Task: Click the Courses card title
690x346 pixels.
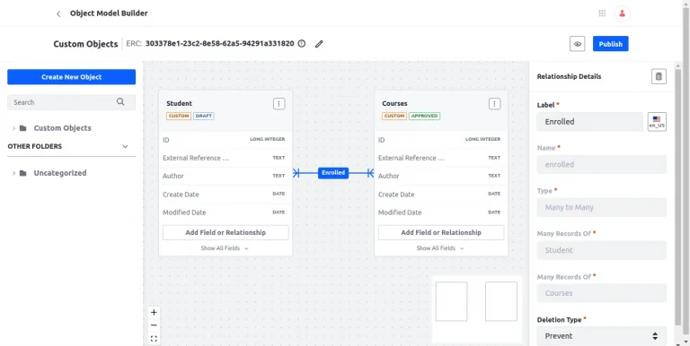Action: coord(394,104)
